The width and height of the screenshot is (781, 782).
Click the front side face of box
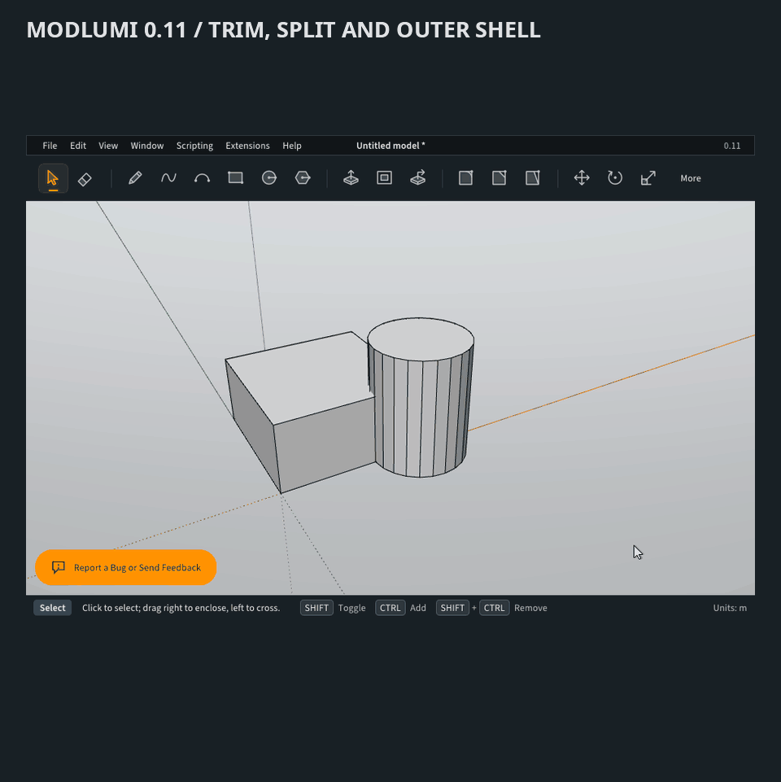[325, 445]
